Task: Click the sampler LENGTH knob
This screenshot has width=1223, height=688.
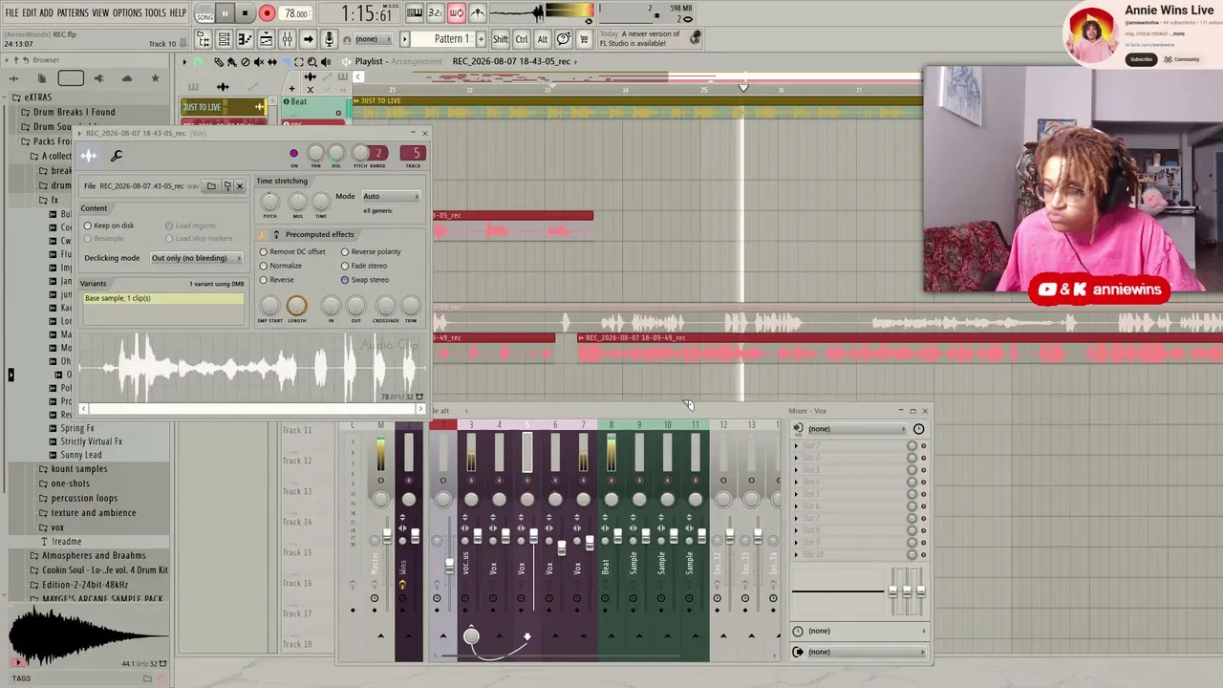Action: 296,306
